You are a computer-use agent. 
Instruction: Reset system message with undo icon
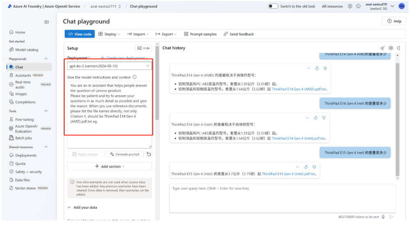pos(149,154)
